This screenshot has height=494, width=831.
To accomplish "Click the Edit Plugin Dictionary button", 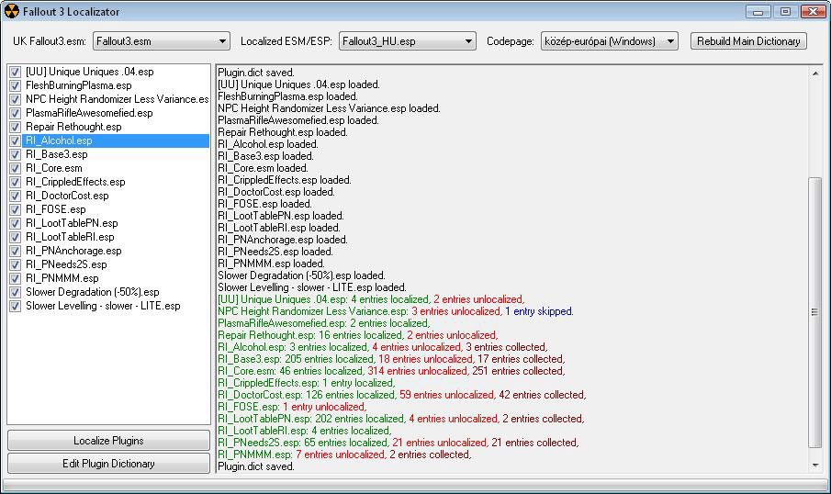I will 108,464.
